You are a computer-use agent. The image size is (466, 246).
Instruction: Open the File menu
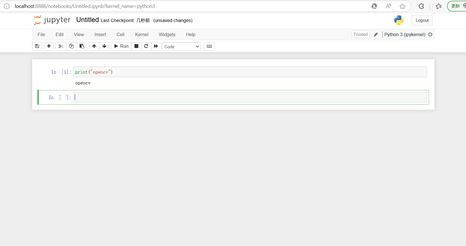[41, 34]
